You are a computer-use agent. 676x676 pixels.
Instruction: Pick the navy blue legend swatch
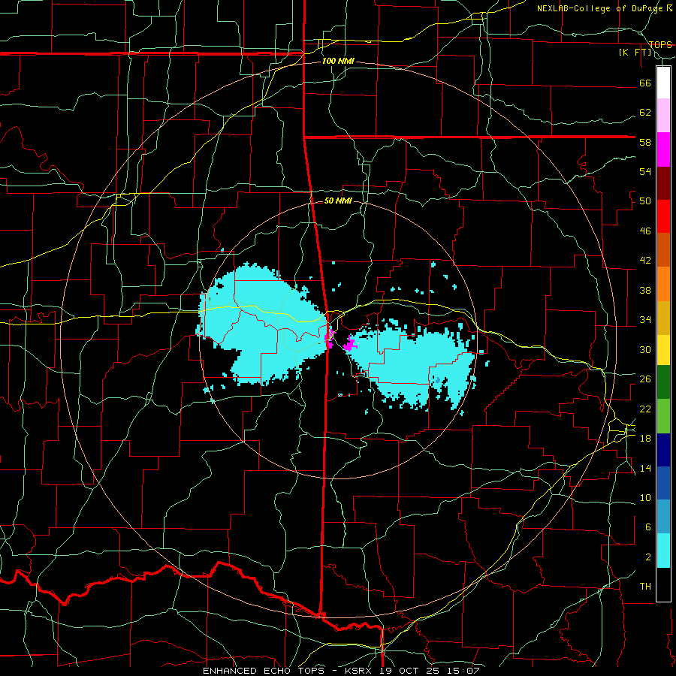click(x=663, y=450)
